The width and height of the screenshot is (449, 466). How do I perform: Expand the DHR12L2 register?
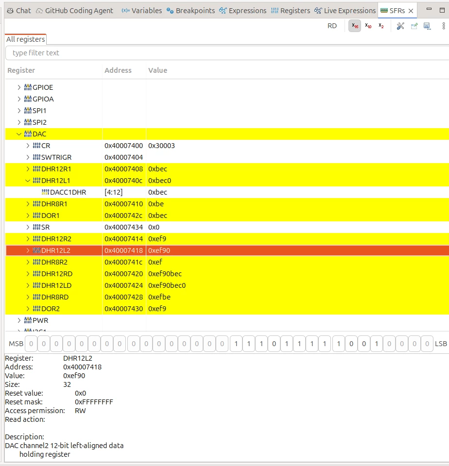point(28,250)
